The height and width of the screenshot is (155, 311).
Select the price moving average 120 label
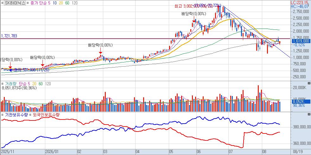tap(74, 3)
